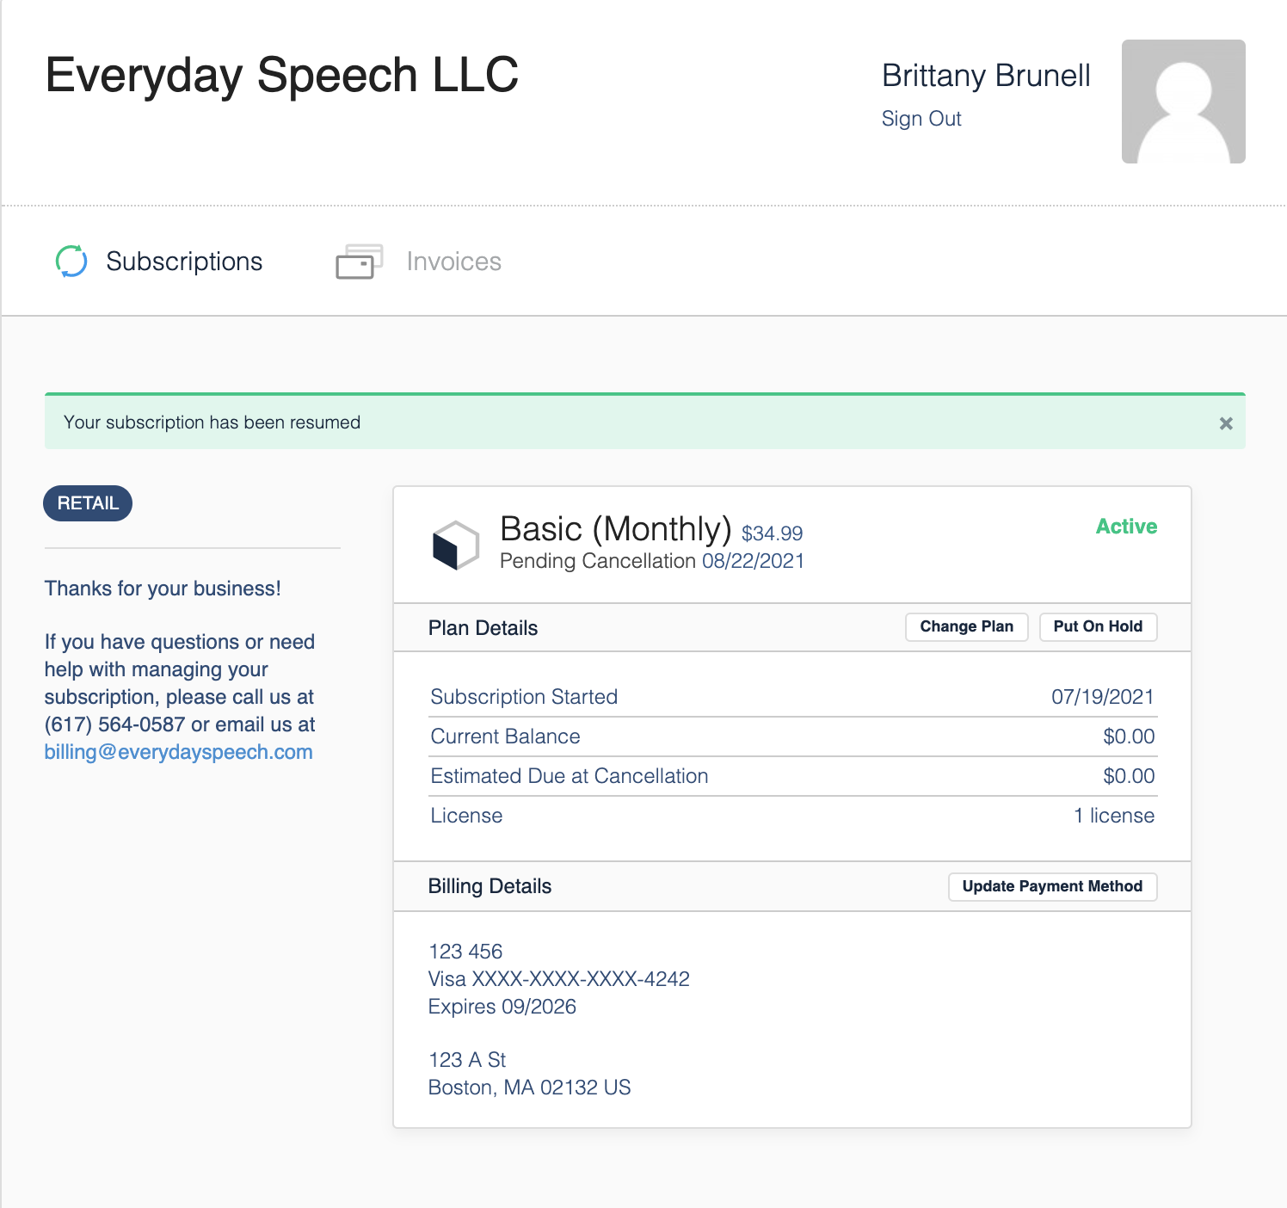Click the Subscriptions refresh-arrows icon
Viewport: 1287px width, 1208px height.
71,262
